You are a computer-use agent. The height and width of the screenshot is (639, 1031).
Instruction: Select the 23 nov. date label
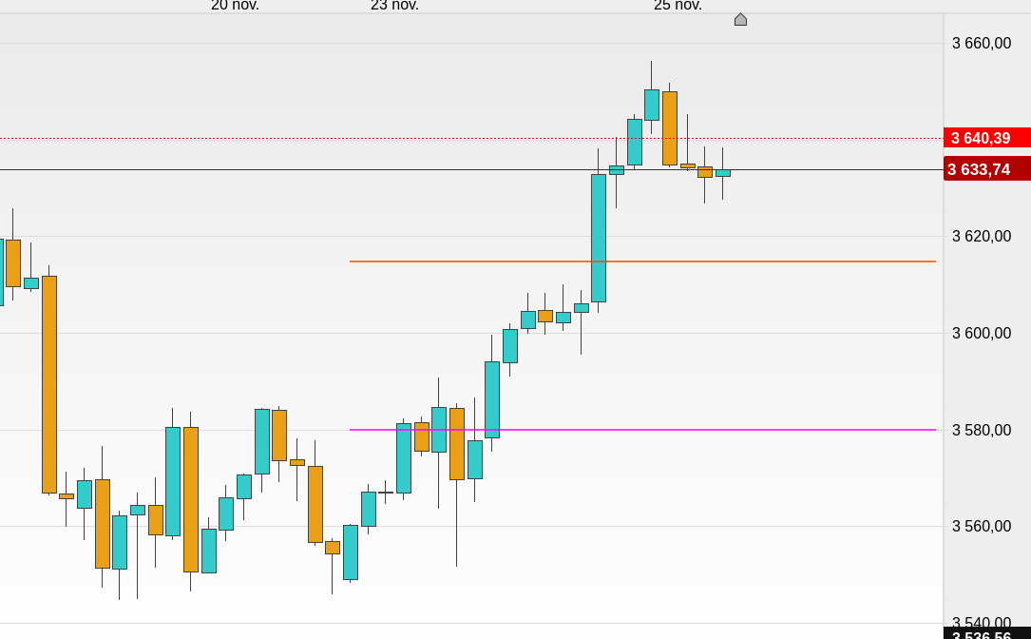coord(394,6)
